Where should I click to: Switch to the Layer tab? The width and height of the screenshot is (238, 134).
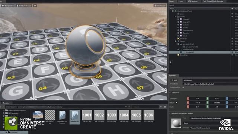coord(181,1)
